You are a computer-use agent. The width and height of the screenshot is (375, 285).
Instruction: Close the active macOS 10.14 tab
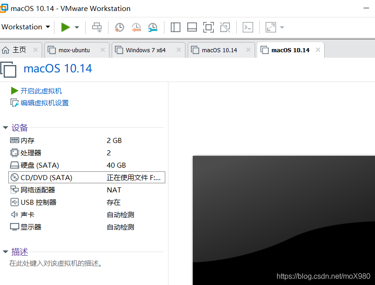318,50
